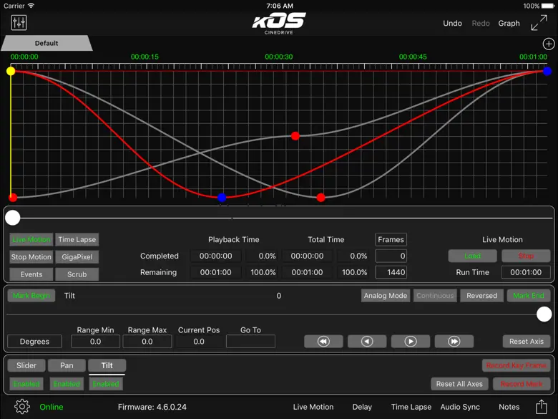Click the timeline scrubber handle
Viewport: 558px width, 419px height.
click(x=13, y=218)
